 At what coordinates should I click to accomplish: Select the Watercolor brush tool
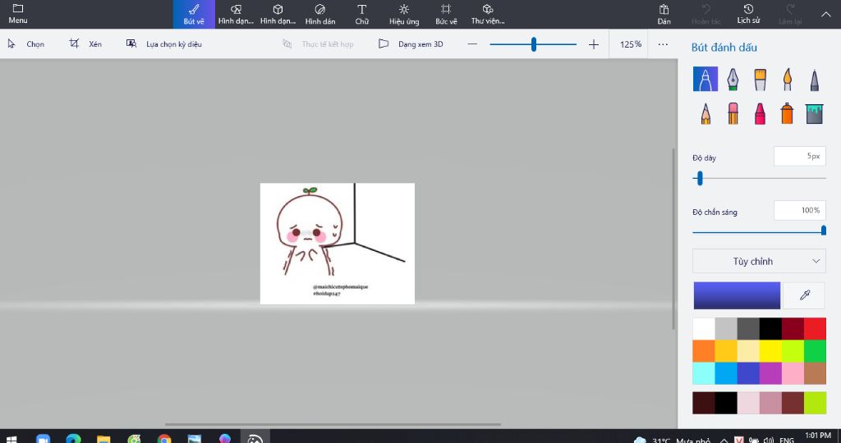click(787, 80)
